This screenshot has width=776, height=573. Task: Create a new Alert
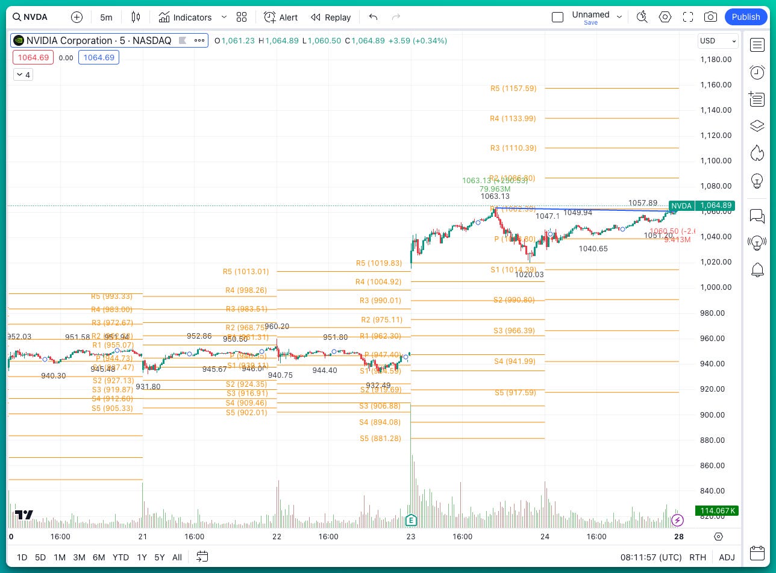281,17
